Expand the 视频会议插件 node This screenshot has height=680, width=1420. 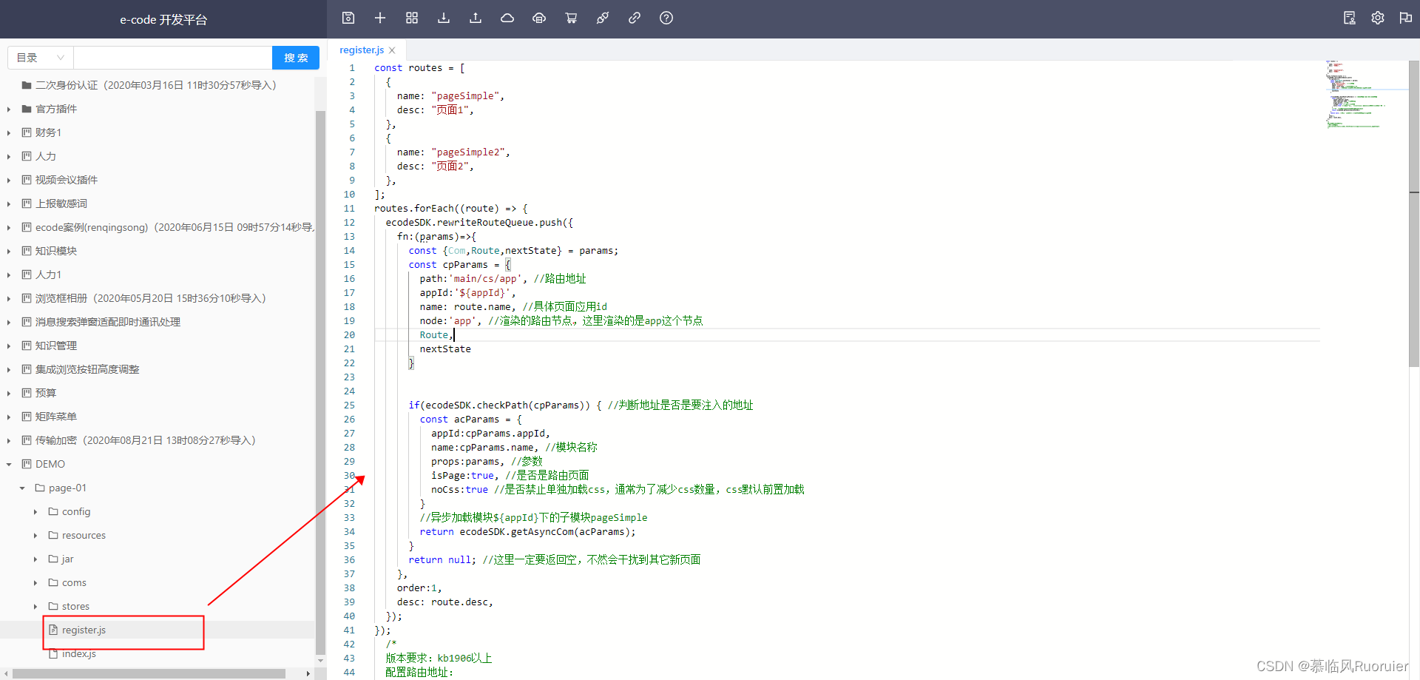pyautogui.click(x=9, y=181)
